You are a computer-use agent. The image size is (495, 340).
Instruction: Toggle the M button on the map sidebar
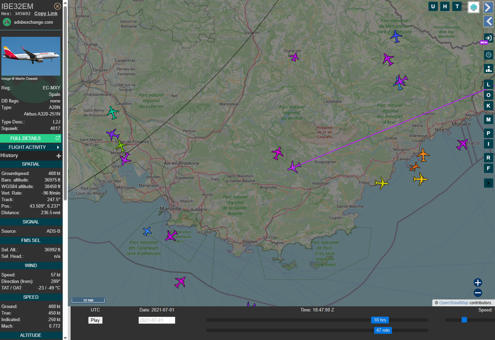(x=488, y=120)
